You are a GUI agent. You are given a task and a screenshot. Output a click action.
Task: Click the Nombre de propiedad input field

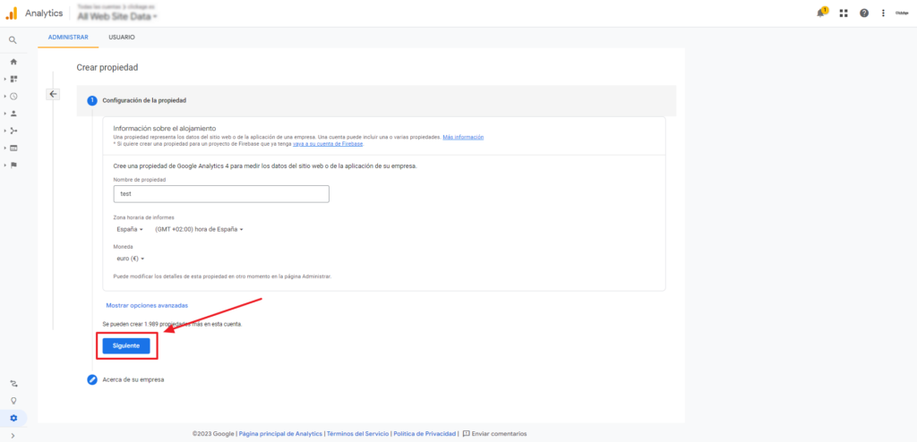point(221,194)
